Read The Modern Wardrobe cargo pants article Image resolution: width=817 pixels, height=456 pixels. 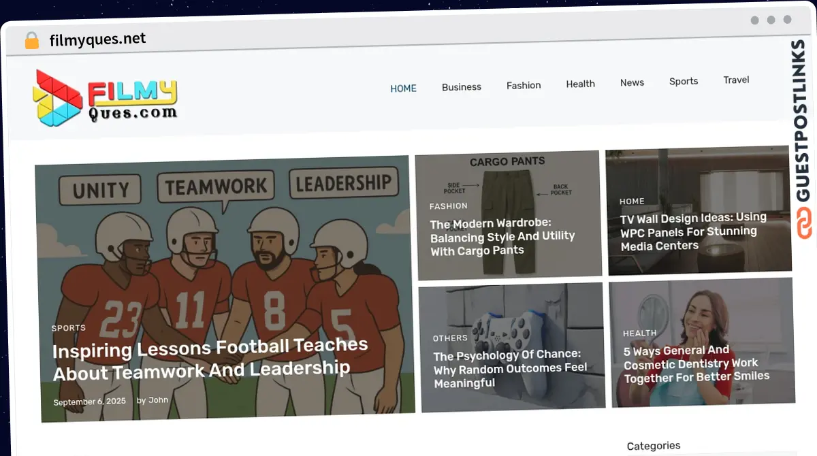[502, 236]
